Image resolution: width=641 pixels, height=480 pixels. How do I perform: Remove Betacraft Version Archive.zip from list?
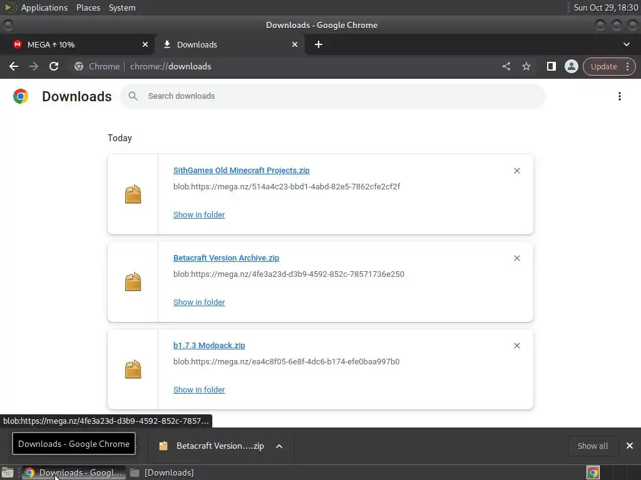(516, 258)
